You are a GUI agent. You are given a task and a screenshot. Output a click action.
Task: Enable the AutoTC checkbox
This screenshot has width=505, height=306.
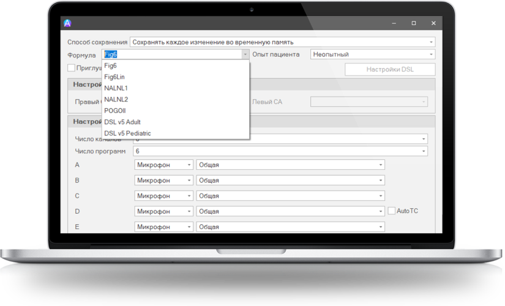click(x=392, y=211)
